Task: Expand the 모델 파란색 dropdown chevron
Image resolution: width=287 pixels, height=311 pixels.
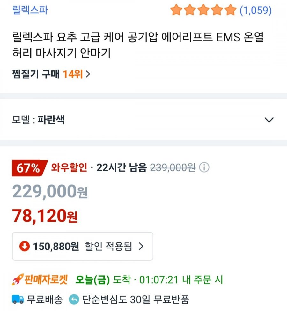Action: (x=269, y=120)
